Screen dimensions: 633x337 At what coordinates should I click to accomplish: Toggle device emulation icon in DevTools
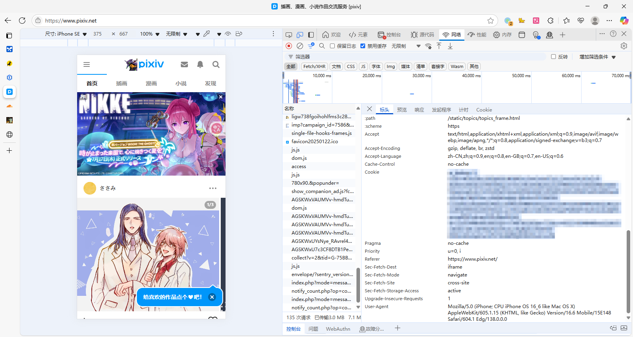[x=300, y=35]
